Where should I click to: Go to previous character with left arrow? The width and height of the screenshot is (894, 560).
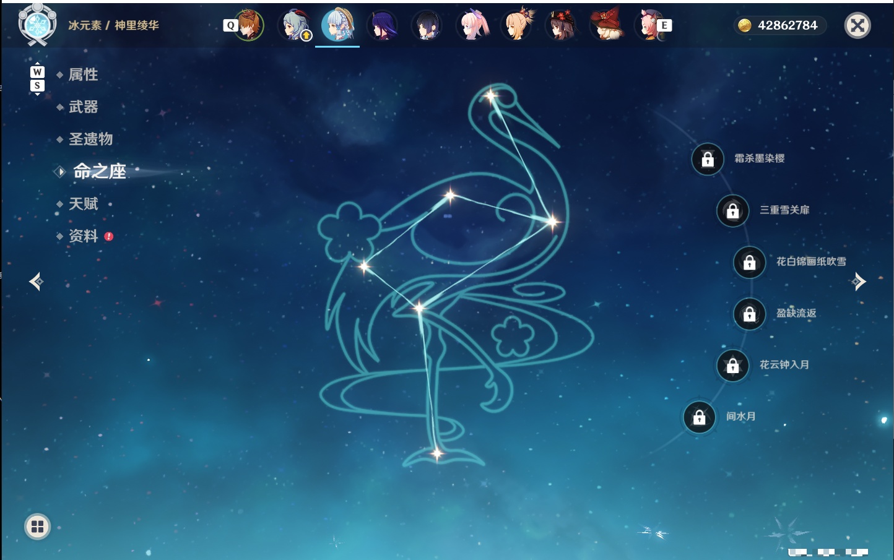coord(36,282)
